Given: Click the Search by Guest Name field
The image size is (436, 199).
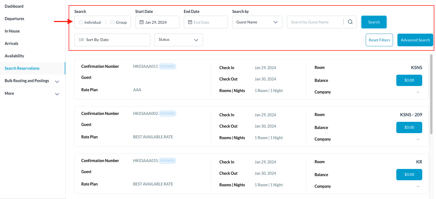Looking at the screenshot, I should [315, 22].
